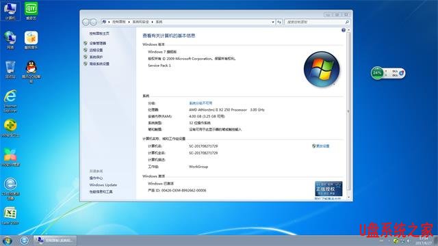Image resolution: width=438 pixels, height=246 pixels.
Task: Click the 24% floating memory ball
Action: pyautogui.click(x=377, y=73)
